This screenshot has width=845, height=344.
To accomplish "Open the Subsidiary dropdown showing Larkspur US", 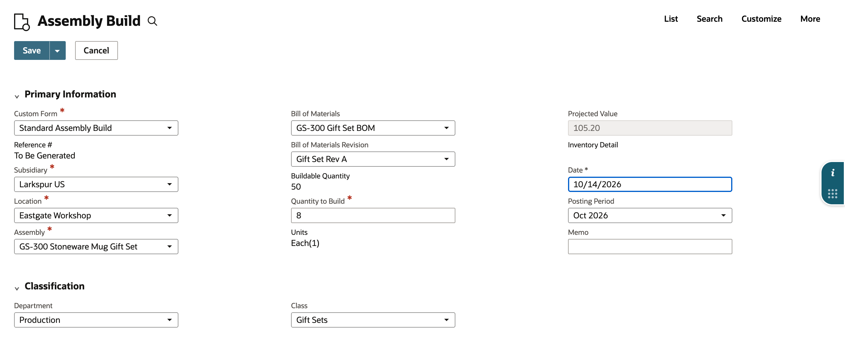I will coord(96,184).
